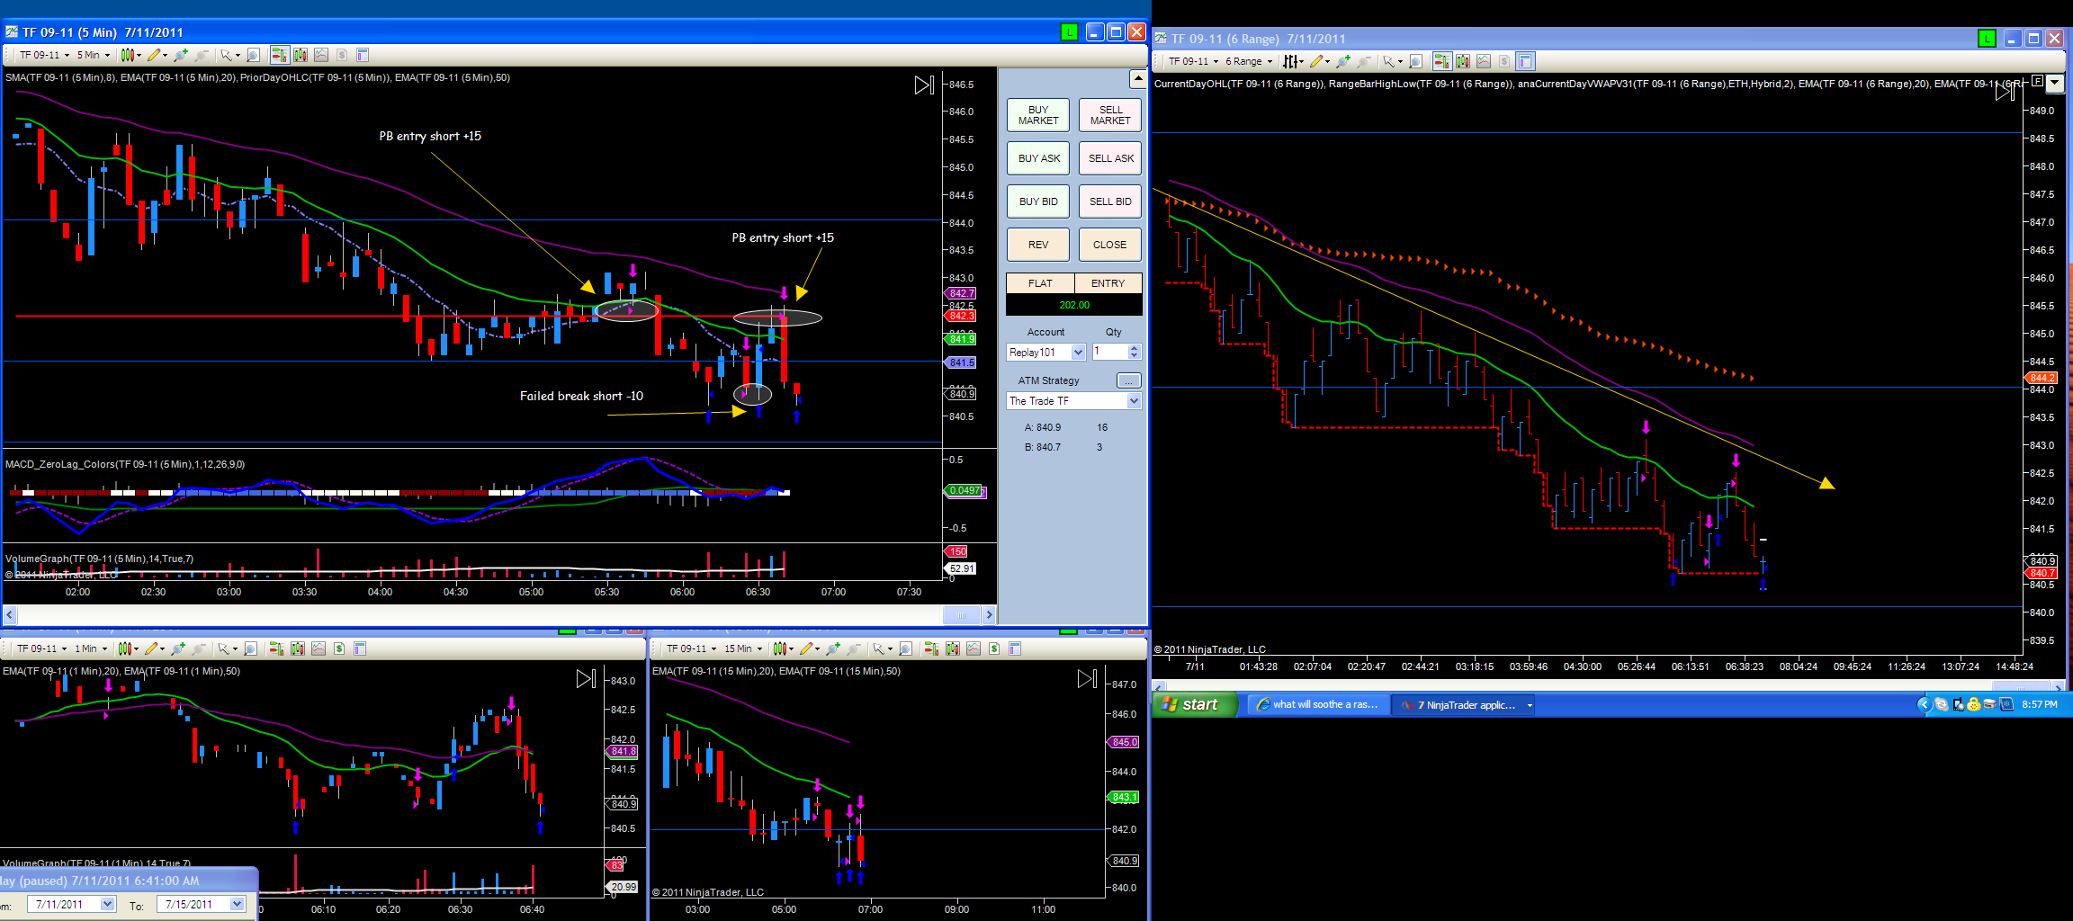Viewport: 2073px width, 921px height.
Task: Click green L indicator on 6 Range chart title bar
Action: 1987,39
